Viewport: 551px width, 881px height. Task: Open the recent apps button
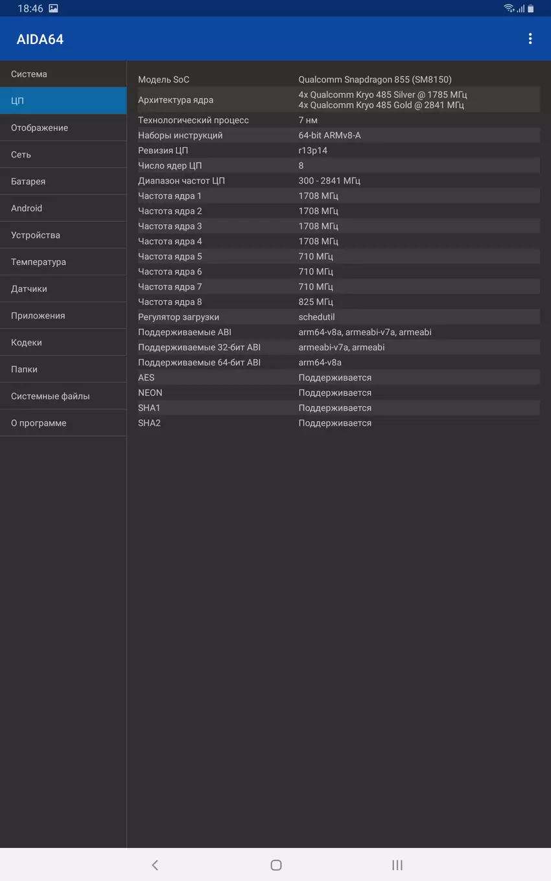pyautogui.click(x=397, y=865)
